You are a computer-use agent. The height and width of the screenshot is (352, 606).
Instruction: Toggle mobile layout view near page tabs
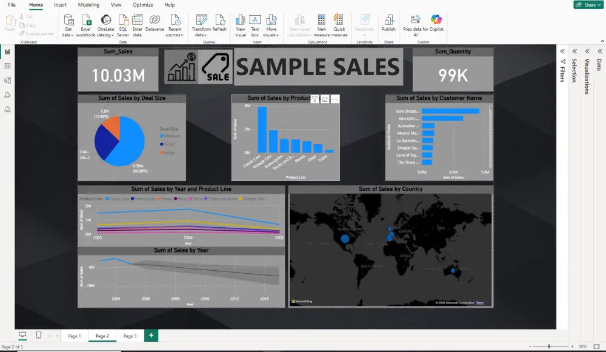coord(40,335)
